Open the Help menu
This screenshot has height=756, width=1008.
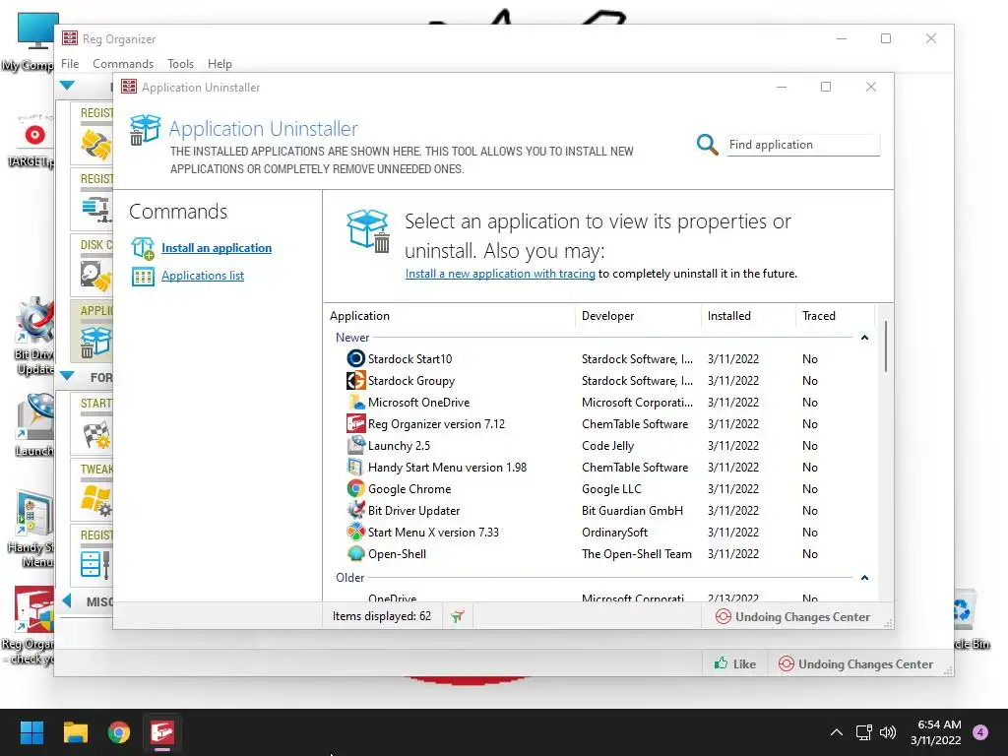220,64
